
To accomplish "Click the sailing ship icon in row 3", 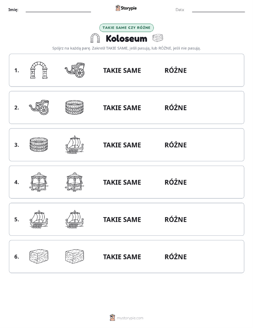I will 75,145.
